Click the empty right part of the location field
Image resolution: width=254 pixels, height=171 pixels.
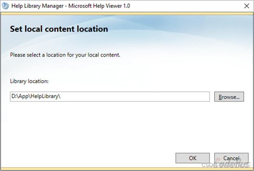pos(163,97)
